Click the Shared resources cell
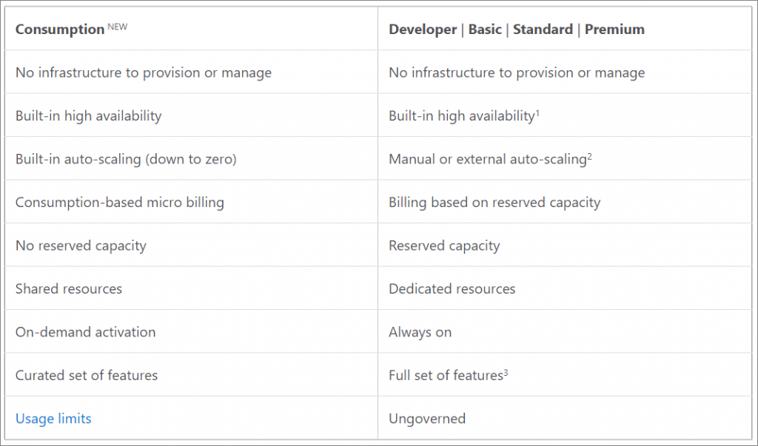Image resolution: width=758 pixels, height=446 pixels. (69, 288)
